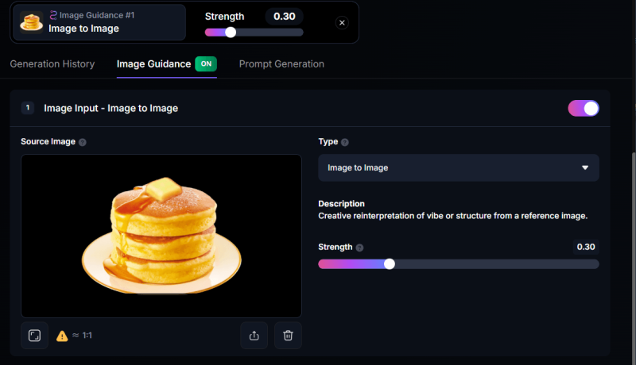Click help icon next to Source Image
Image resolution: width=636 pixels, height=365 pixels.
coord(83,142)
